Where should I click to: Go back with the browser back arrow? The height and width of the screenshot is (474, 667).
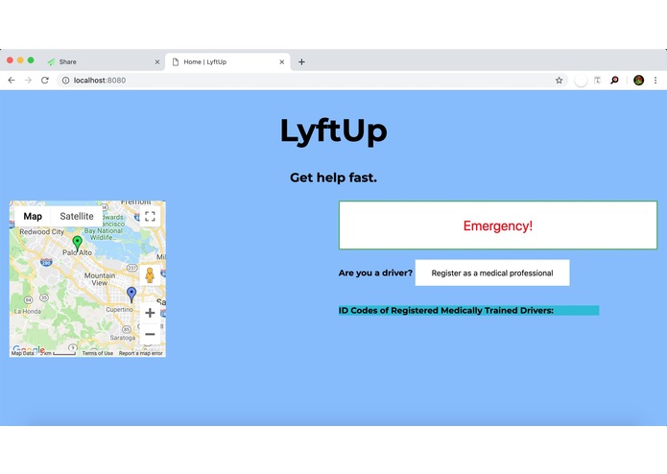tap(12, 81)
